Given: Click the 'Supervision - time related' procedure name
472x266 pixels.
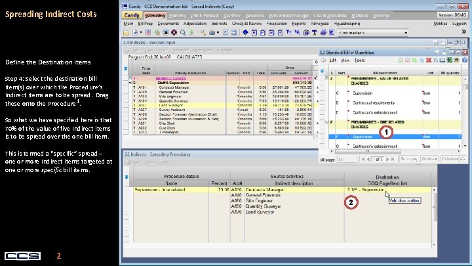Looking at the screenshot, I should pos(160,190).
